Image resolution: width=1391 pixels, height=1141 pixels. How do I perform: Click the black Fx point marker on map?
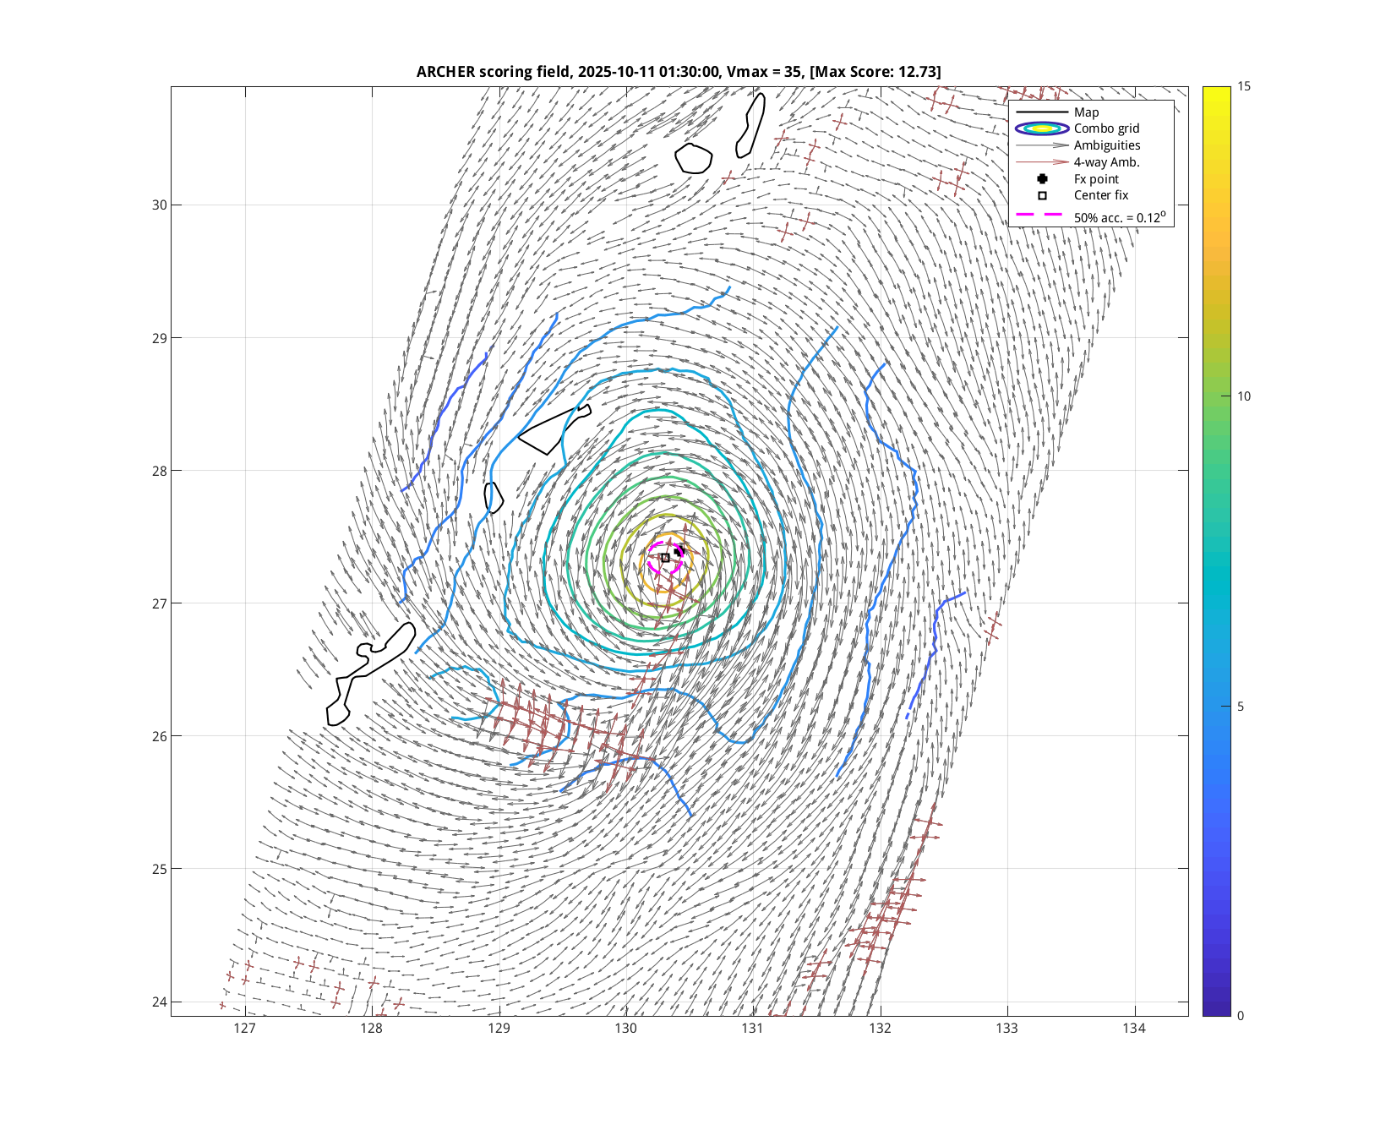[679, 551]
